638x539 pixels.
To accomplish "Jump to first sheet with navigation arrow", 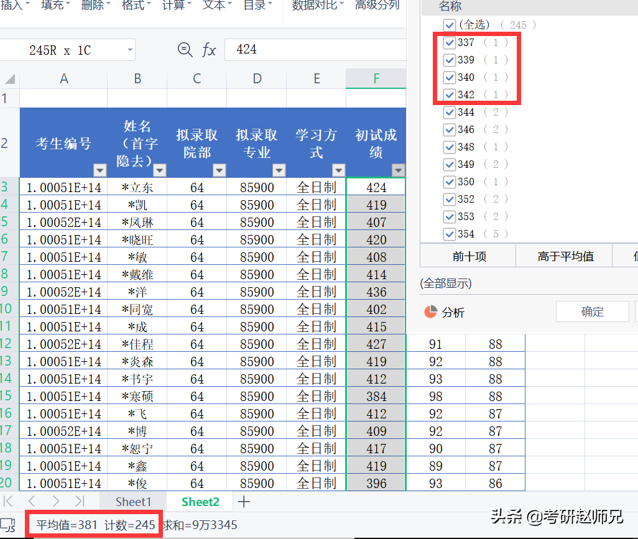I will point(9,501).
